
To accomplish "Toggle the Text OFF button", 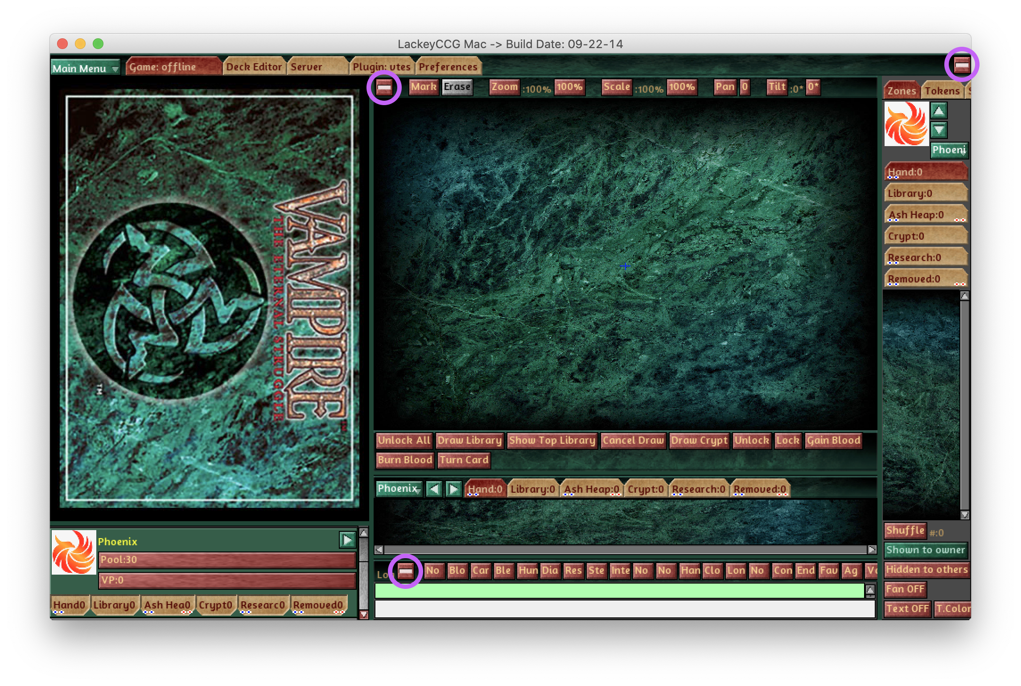I will (x=908, y=609).
